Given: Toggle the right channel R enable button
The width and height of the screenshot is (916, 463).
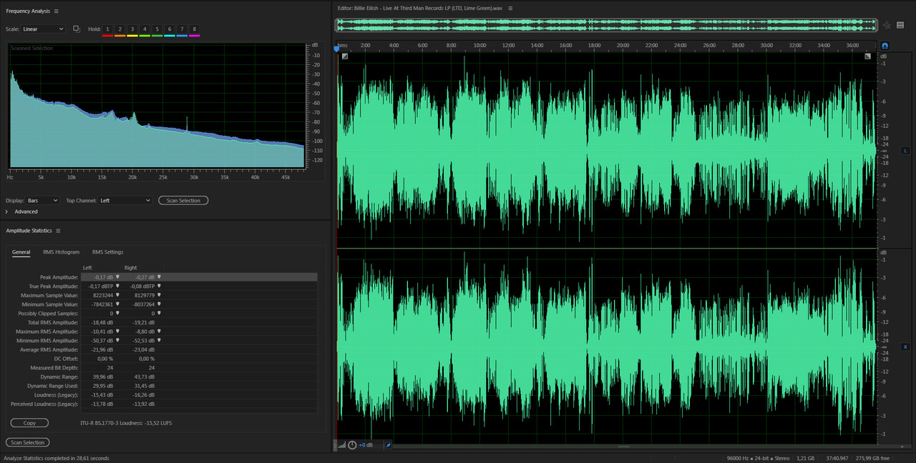Looking at the screenshot, I should pyautogui.click(x=905, y=347).
